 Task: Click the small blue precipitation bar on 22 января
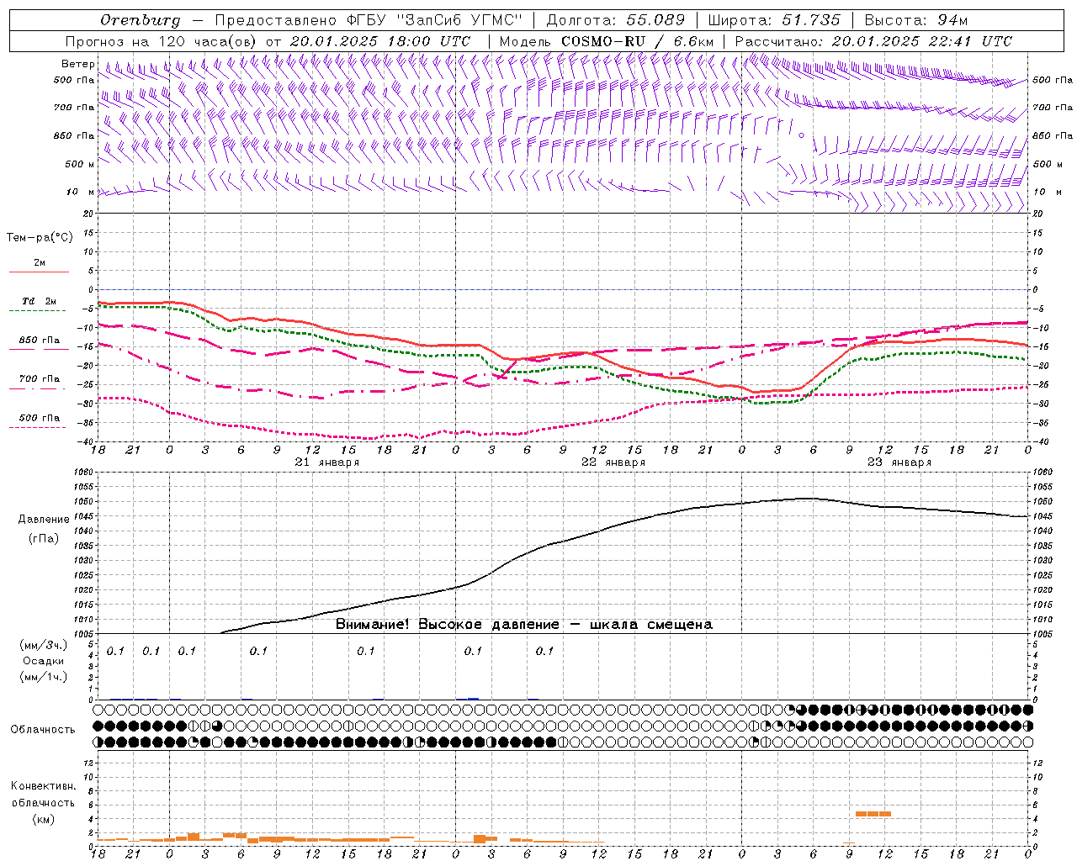pos(473,698)
